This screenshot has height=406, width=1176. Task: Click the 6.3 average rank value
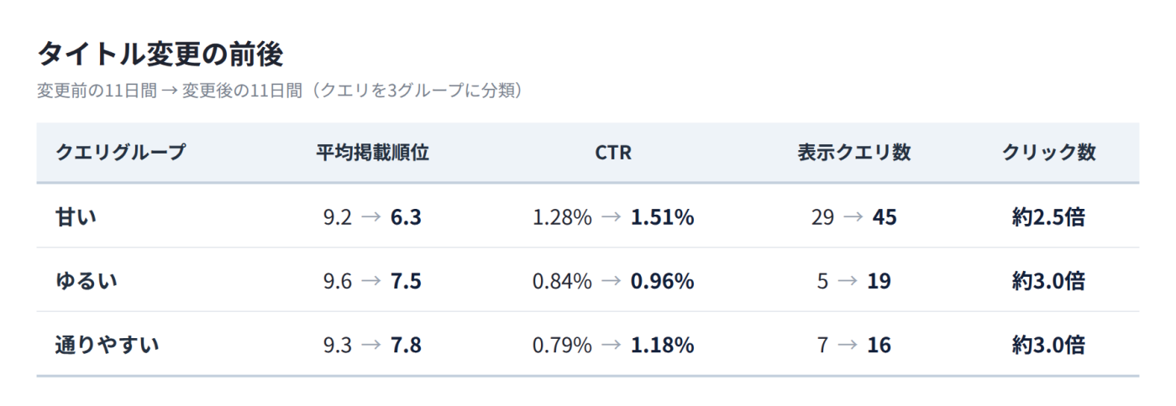point(406,217)
